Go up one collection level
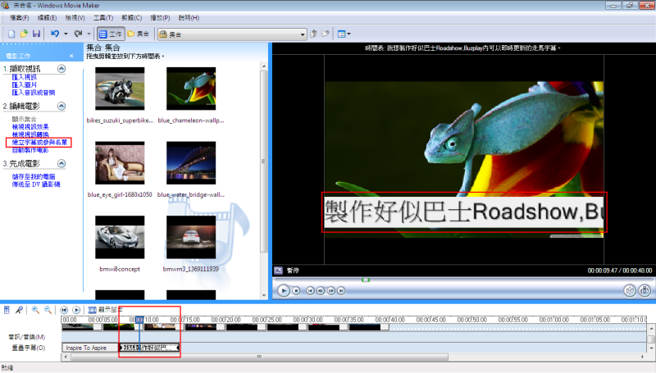This screenshot has height=373, width=656. coord(313,34)
